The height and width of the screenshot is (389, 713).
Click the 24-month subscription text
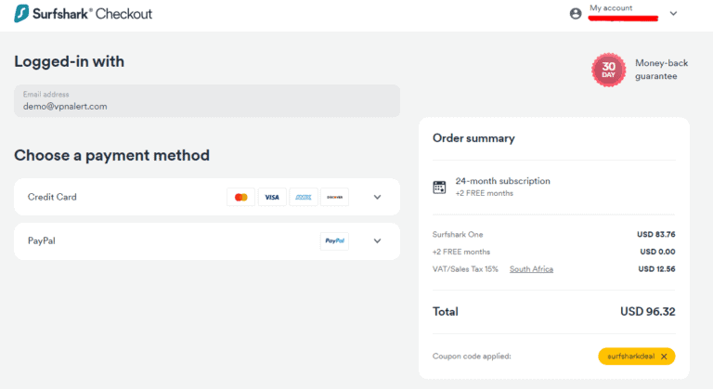point(502,181)
